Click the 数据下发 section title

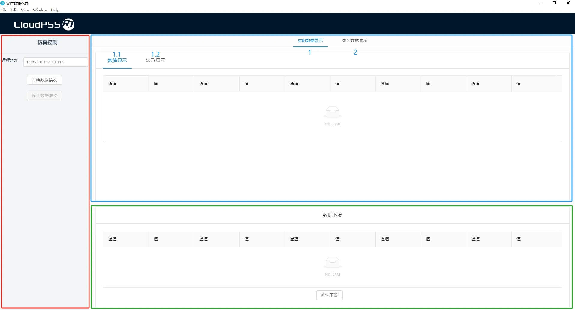tap(332, 215)
